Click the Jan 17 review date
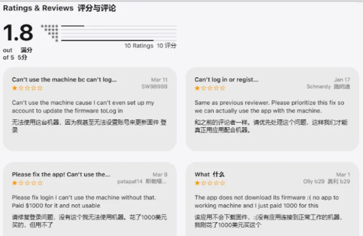The height and width of the screenshot is (236, 363). 342,80
